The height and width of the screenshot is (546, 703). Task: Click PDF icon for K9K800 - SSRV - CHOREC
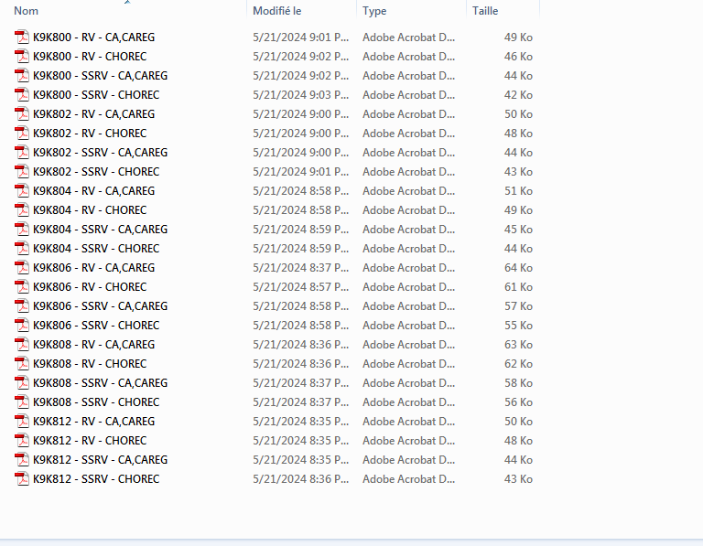[22, 95]
